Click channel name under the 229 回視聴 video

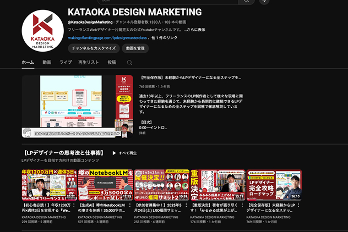[x=44, y=217]
